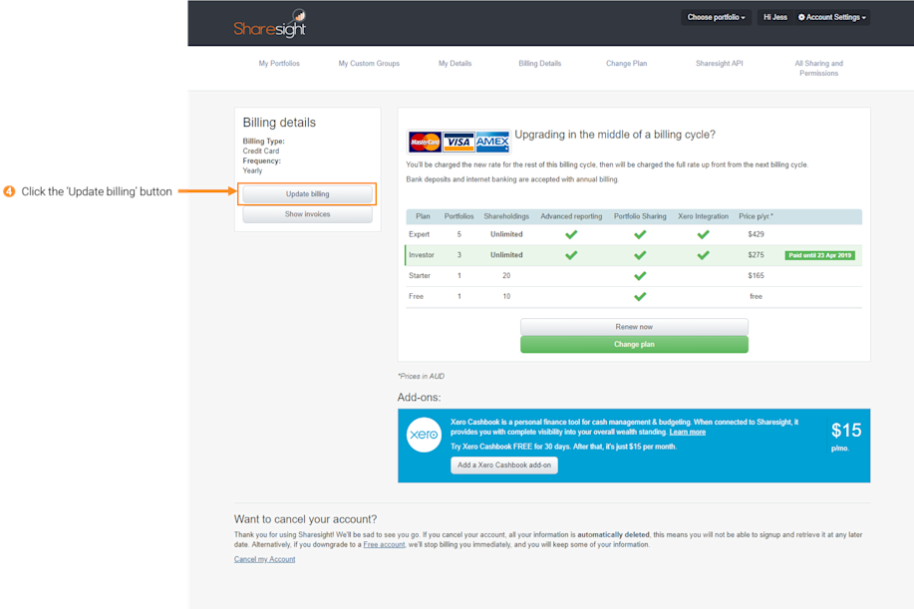914x609 pixels.
Task: Follow the Free account link
Action: pyautogui.click(x=384, y=545)
